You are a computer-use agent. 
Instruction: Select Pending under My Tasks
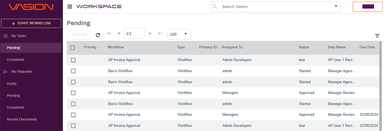(31, 48)
